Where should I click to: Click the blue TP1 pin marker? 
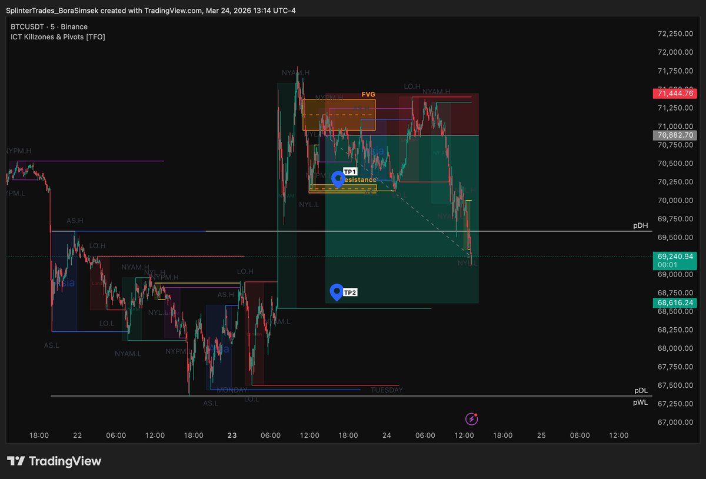point(338,179)
